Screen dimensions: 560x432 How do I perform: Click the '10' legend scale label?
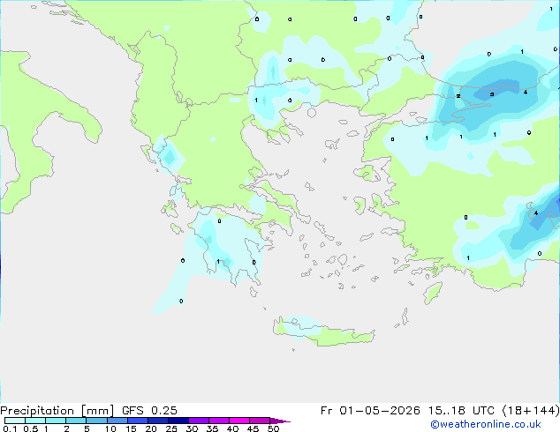(110, 428)
